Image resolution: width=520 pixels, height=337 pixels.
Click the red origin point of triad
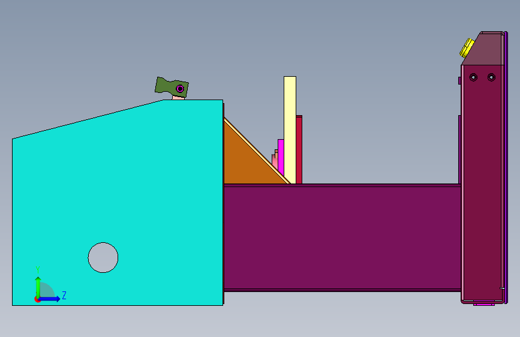pyautogui.click(x=37, y=299)
